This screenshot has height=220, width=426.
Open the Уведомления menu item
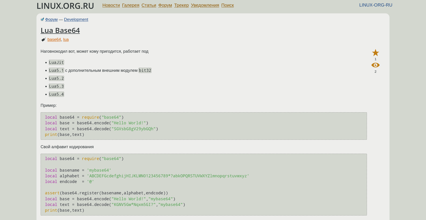(x=205, y=5)
